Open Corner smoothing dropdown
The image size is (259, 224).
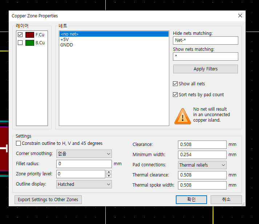click(x=84, y=154)
